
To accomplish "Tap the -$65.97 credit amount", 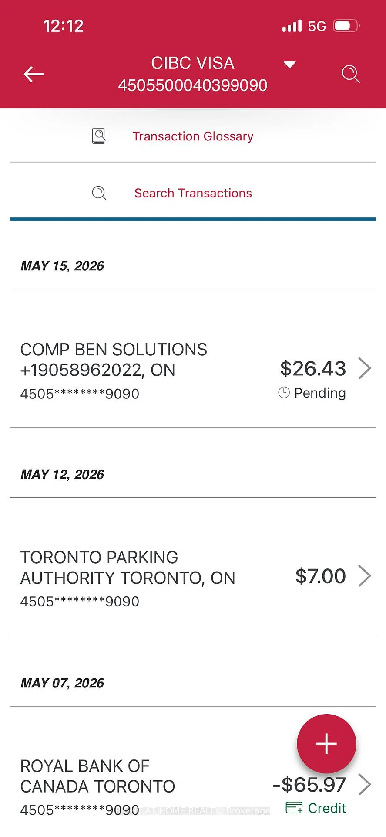I will click(x=309, y=785).
